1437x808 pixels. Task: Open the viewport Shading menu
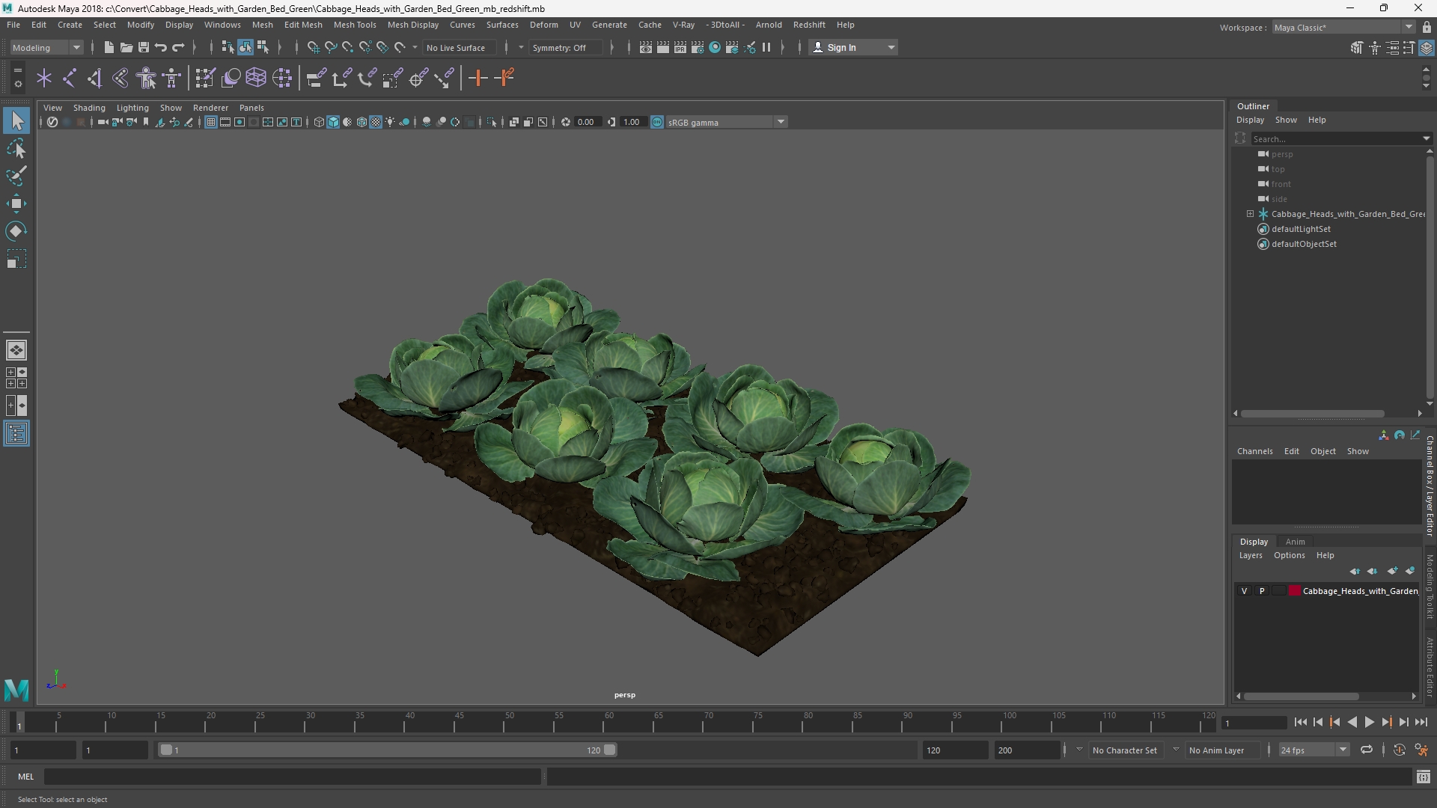pos(89,108)
